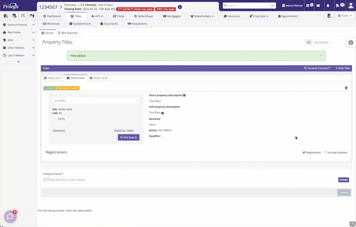The height and width of the screenshot is (227, 356).
Task: Expand full property description arrow icon
Action: [162, 113]
